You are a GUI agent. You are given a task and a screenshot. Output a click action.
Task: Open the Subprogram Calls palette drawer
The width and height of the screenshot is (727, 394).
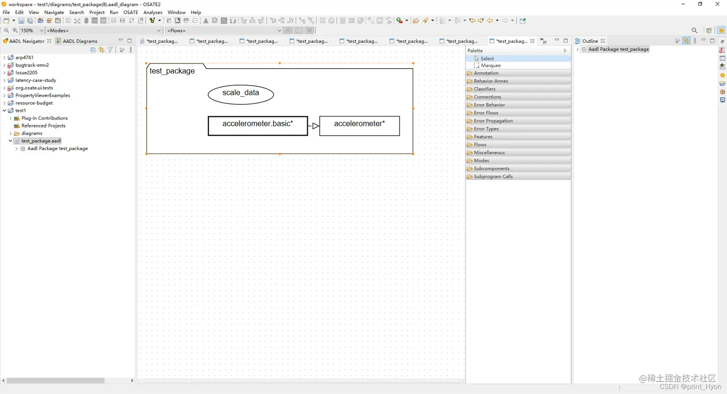(518, 177)
